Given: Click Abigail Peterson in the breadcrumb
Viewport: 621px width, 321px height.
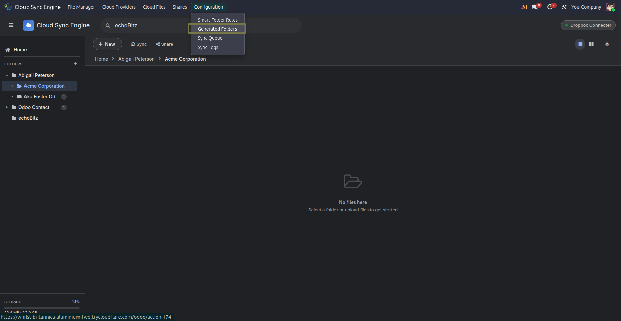Looking at the screenshot, I should [137, 59].
